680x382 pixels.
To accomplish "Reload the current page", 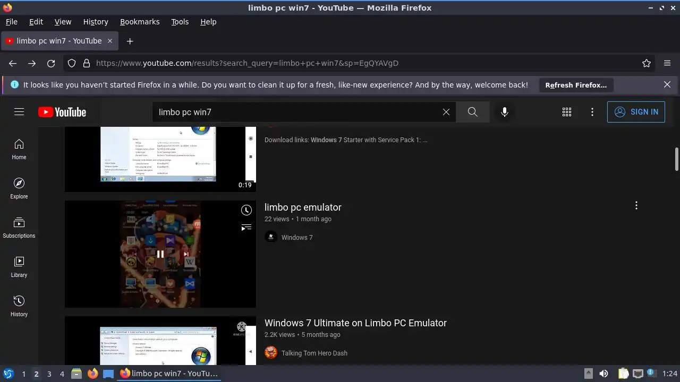I will tap(51, 63).
